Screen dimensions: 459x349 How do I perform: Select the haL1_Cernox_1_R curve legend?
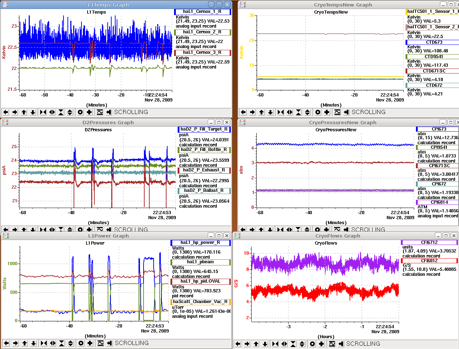[202, 12]
